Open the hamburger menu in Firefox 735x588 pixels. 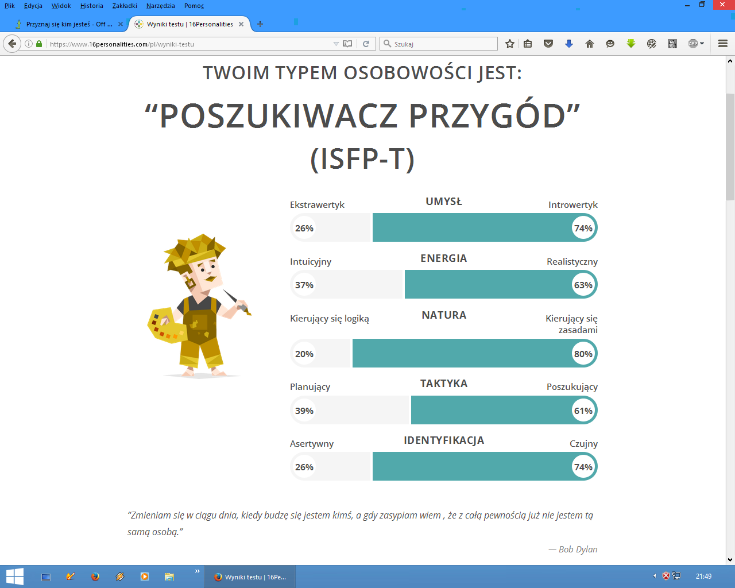(723, 44)
